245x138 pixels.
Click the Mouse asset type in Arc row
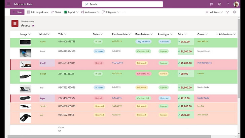[x=164, y=115]
